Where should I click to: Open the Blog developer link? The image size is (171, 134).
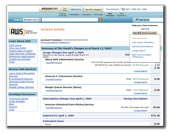click(x=11, y=104)
